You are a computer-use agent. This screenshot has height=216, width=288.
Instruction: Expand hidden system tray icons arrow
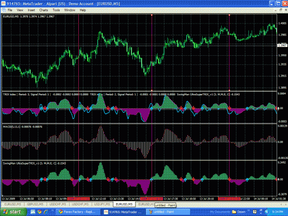(x=267, y=212)
